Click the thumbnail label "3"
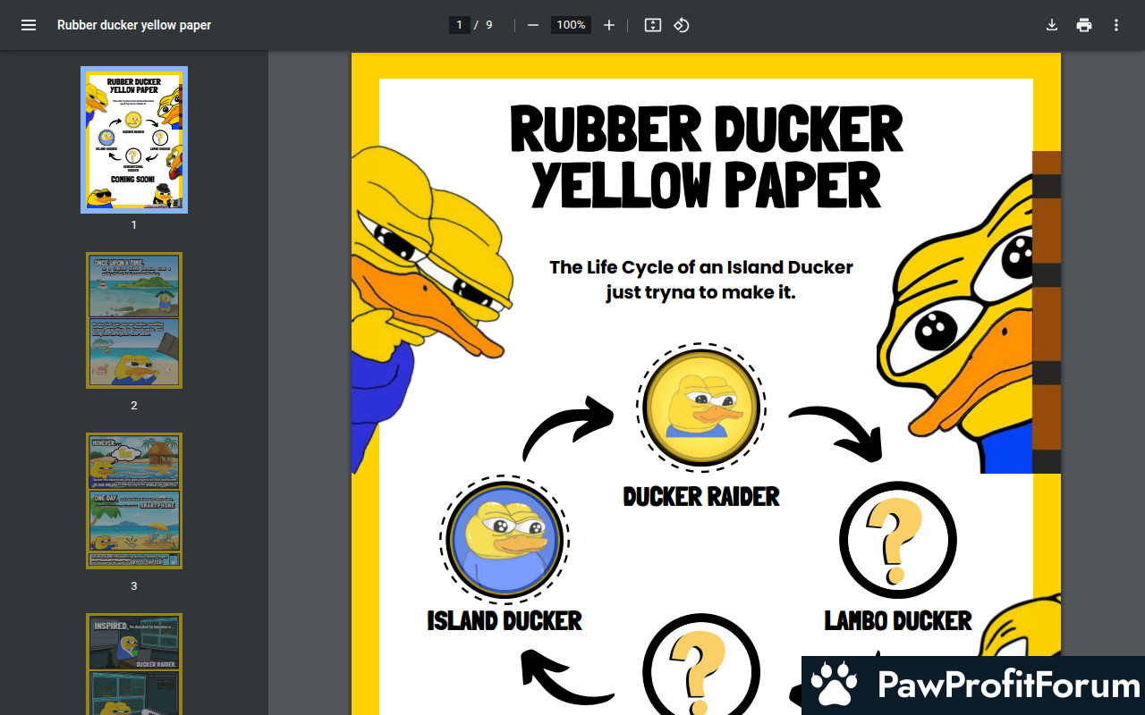This screenshot has height=715, width=1145. tap(134, 586)
